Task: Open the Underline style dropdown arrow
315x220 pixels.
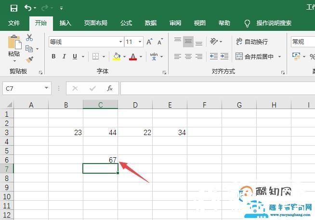Action: click(83, 56)
